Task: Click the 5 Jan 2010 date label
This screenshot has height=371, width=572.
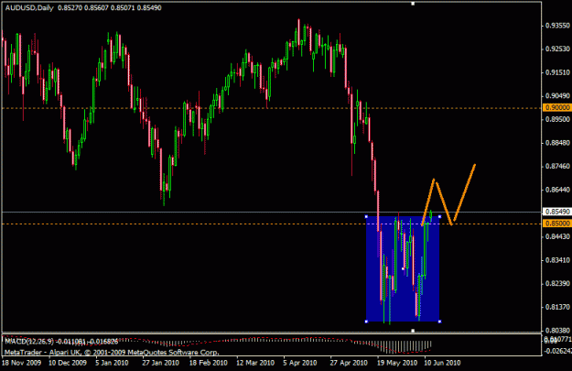Action: click(x=112, y=363)
